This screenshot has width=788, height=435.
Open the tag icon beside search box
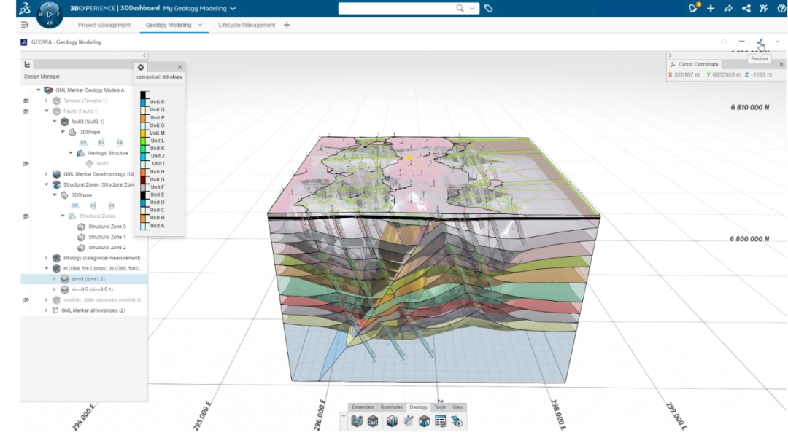pos(489,9)
